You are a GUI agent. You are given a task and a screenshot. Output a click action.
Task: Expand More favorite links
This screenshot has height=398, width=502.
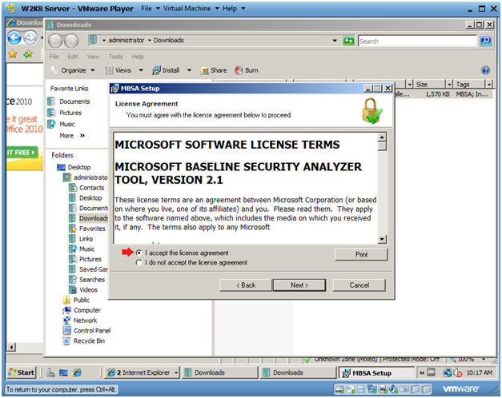coord(72,136)
